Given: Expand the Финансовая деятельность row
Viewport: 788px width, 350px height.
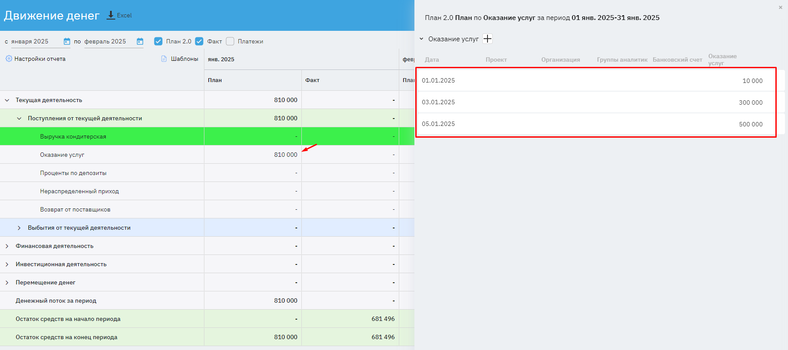Looking at the screenshot, I should [7, 246].
